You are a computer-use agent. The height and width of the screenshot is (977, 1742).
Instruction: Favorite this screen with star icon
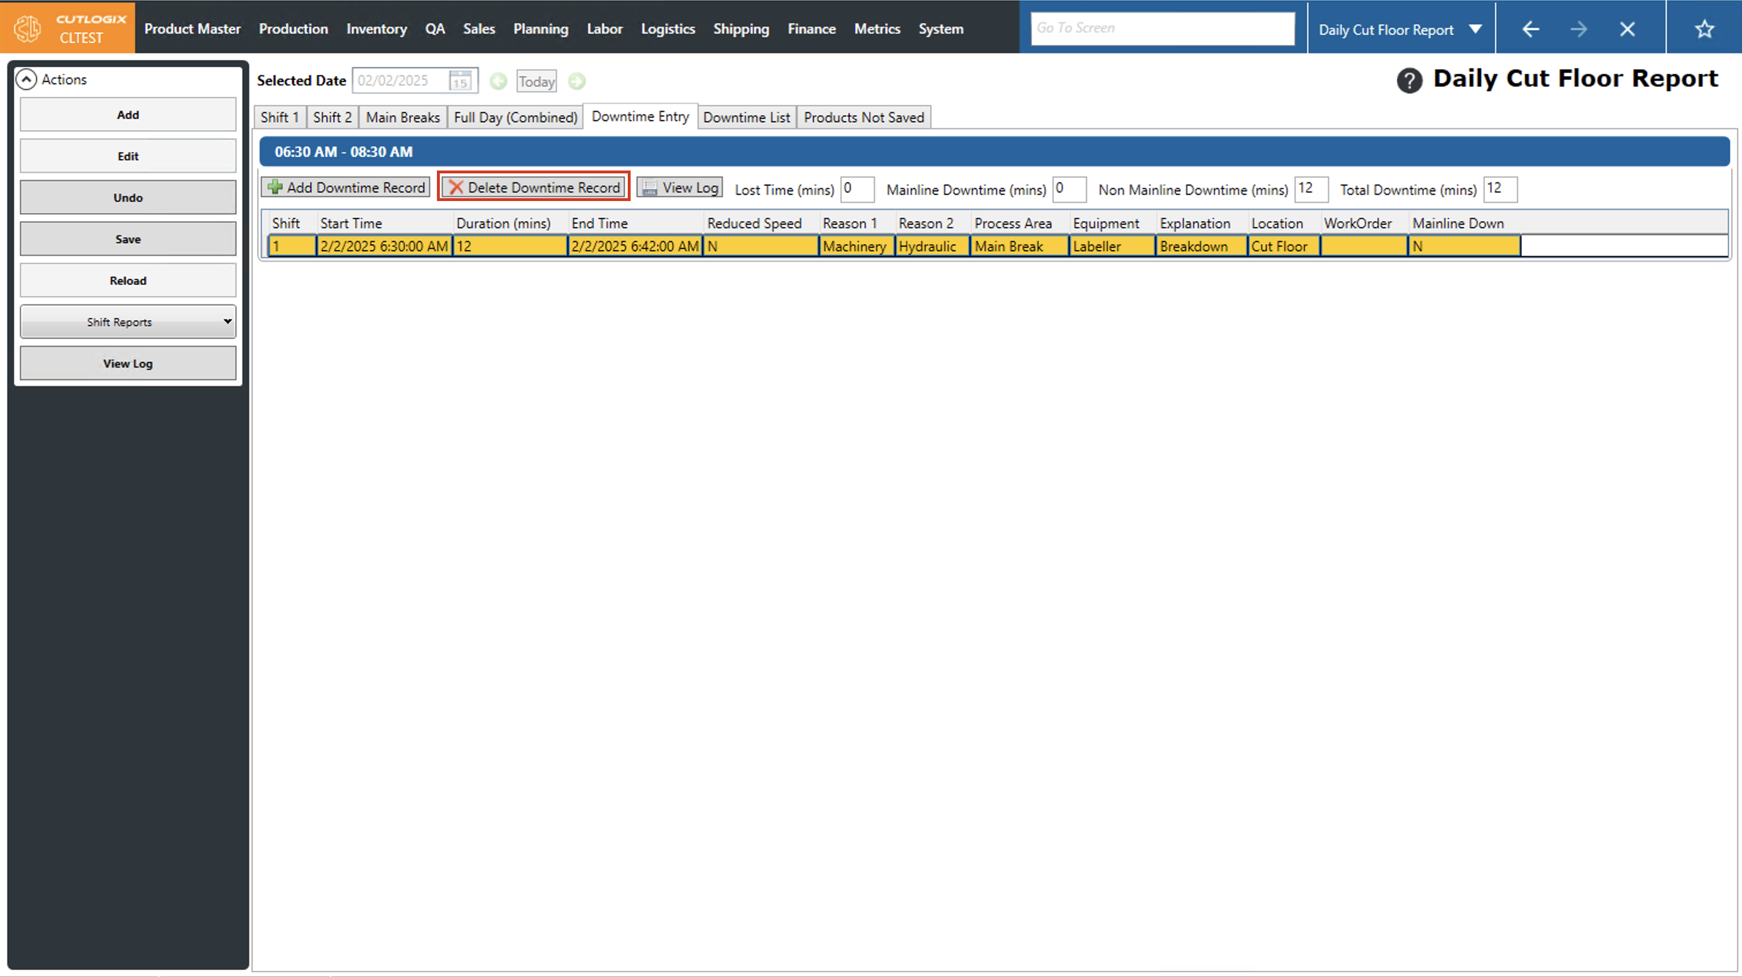click(x=1704, y=29)
